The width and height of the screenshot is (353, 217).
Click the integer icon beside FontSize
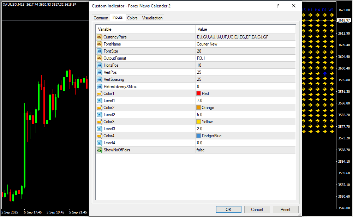99,51
